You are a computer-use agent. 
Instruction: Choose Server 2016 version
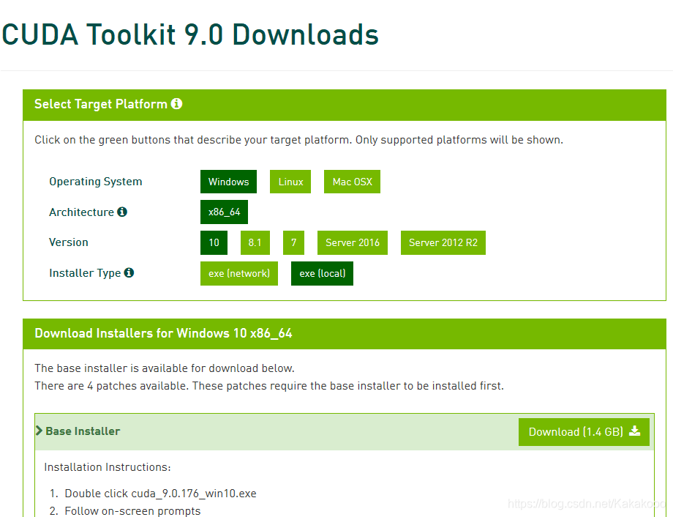pos(353,243)
